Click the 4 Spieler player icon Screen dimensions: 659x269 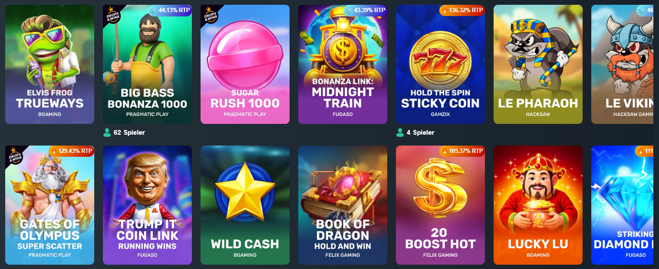(400, 133)
